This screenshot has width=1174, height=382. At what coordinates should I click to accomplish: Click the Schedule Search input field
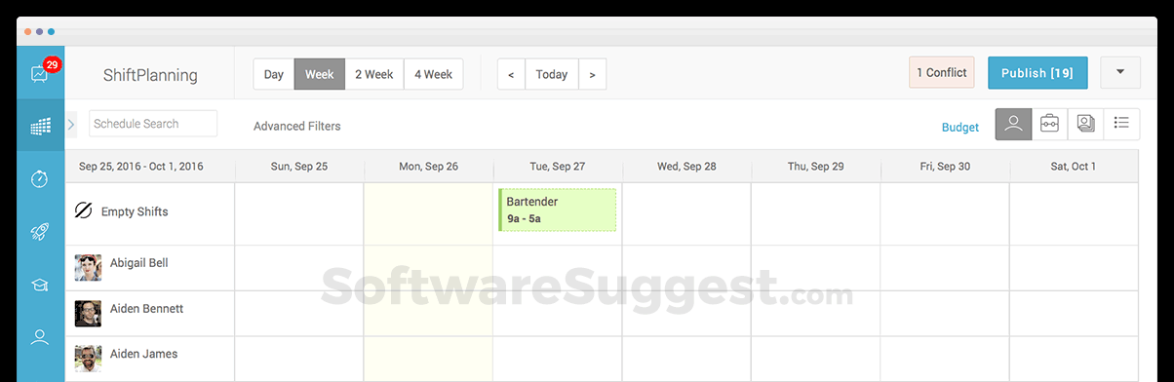[x=153, y=124]
